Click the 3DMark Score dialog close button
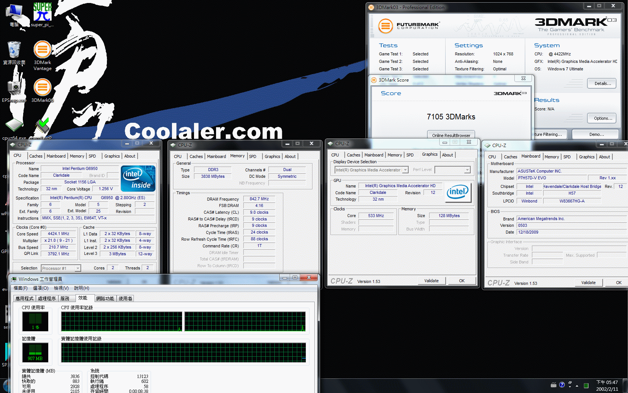This screenshot has width=628, height=393. pyautogui.click(x=523, y=78)
